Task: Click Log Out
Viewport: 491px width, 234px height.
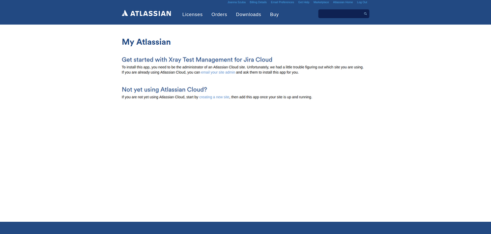Action: coord(362,2)
